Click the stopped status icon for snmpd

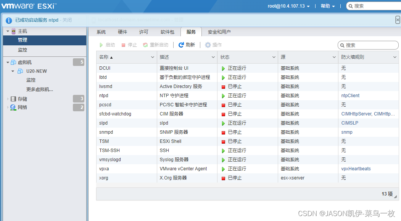[x=223, y=133]
